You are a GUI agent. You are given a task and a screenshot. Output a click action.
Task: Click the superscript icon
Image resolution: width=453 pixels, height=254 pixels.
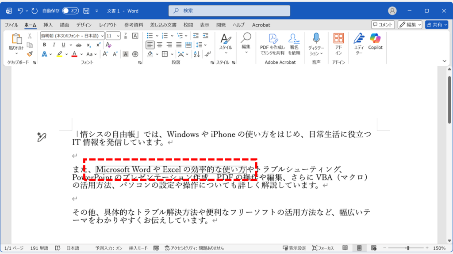pyautogui.click(x=98, y=44)
